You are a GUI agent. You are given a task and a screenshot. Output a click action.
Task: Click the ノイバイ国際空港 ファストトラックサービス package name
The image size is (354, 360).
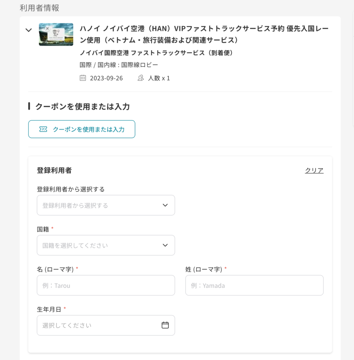click(157, 53)
